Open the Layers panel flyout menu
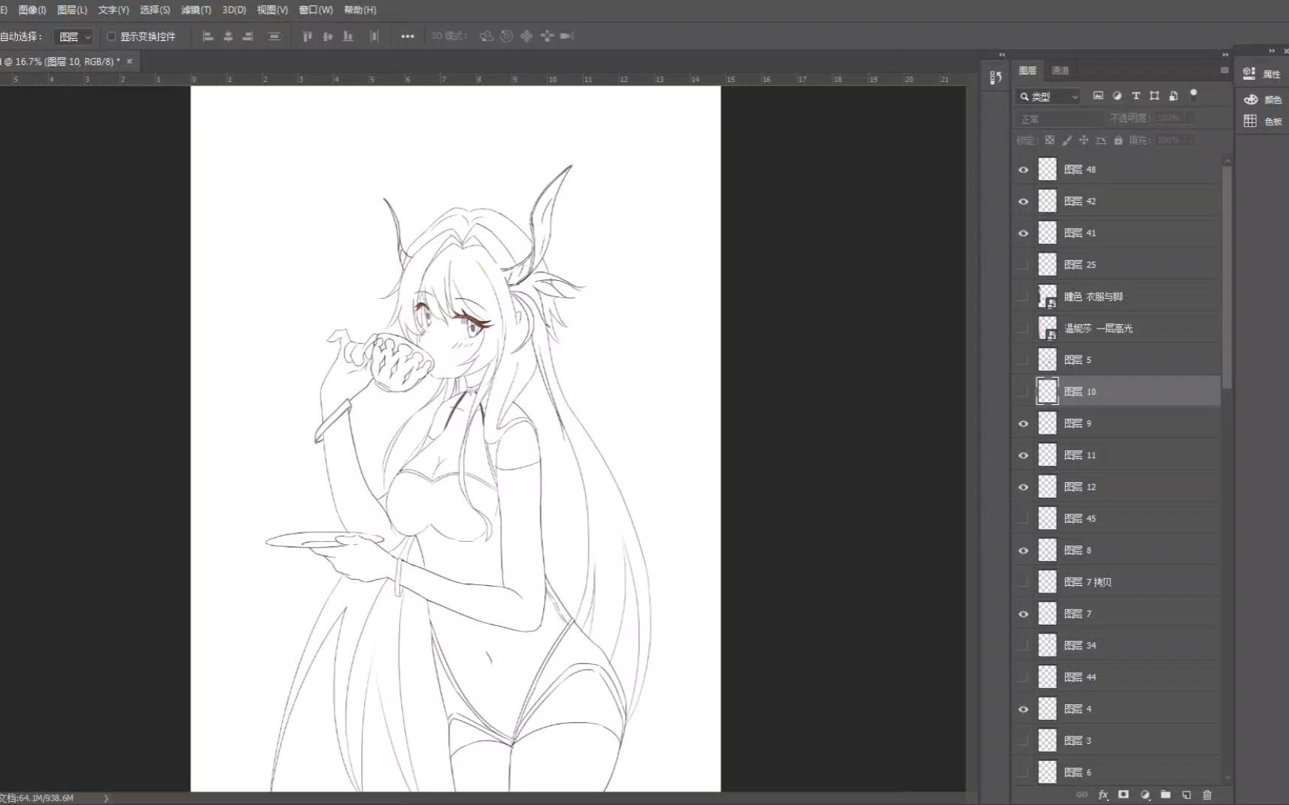Viewport: 1289px width, 805px height. coord(1224,70)
